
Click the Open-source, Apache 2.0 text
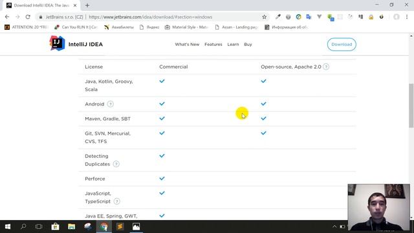click(x=291, y=67)
